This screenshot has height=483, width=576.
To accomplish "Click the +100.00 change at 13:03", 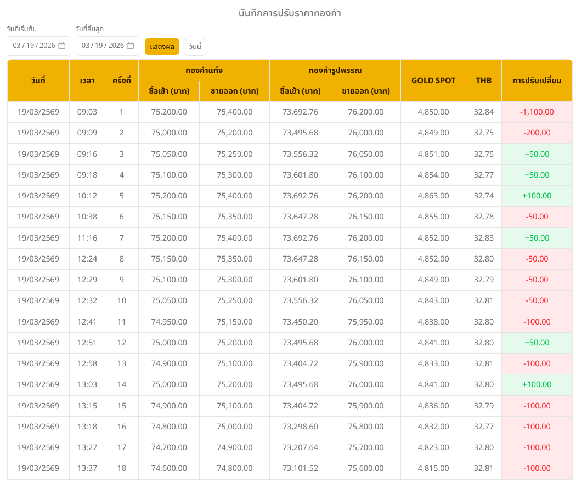I will pyautogui.click(x=537, y=384).
